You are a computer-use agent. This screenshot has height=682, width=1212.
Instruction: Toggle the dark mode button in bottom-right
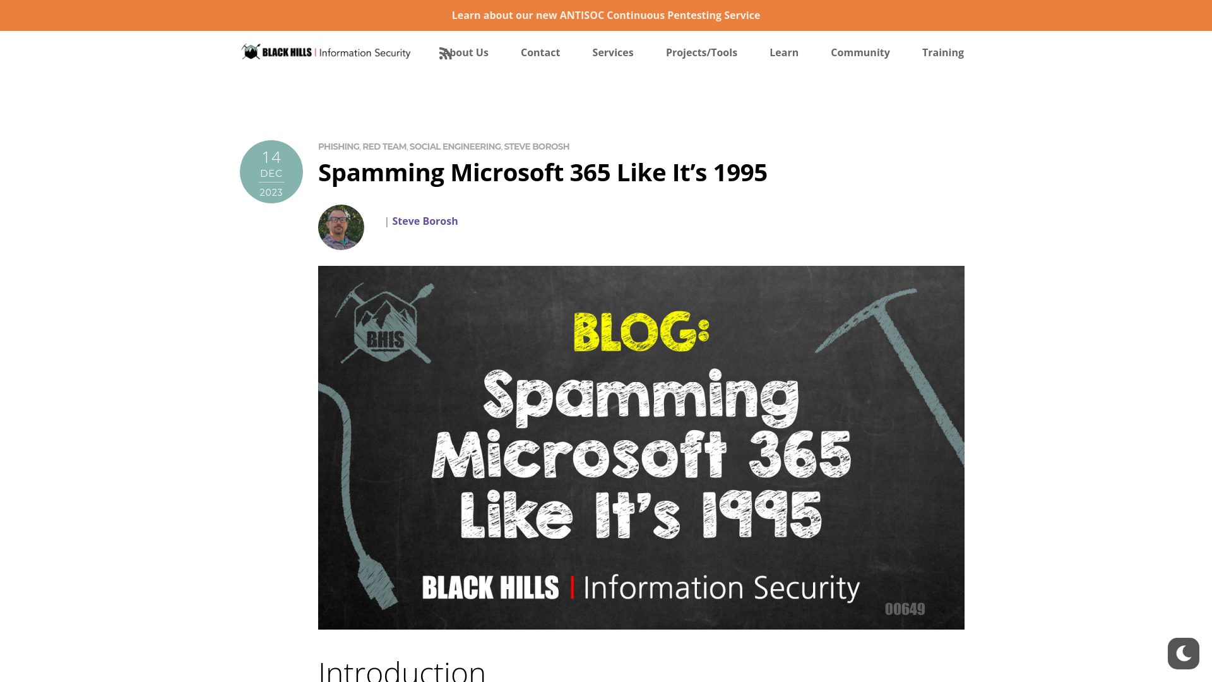click(x=1183, y=653)
